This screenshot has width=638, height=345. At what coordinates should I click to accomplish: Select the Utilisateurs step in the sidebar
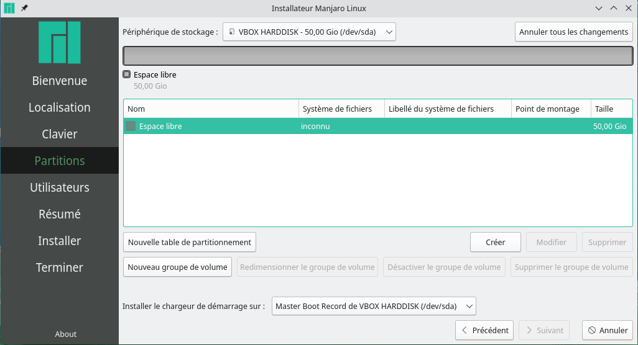pyautogui.click(x=60, y=187)
